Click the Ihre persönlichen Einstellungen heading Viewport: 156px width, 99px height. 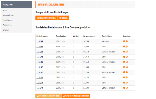point(52,12)
